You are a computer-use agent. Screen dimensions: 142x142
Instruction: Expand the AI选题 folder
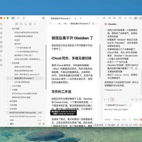point(10,90)
